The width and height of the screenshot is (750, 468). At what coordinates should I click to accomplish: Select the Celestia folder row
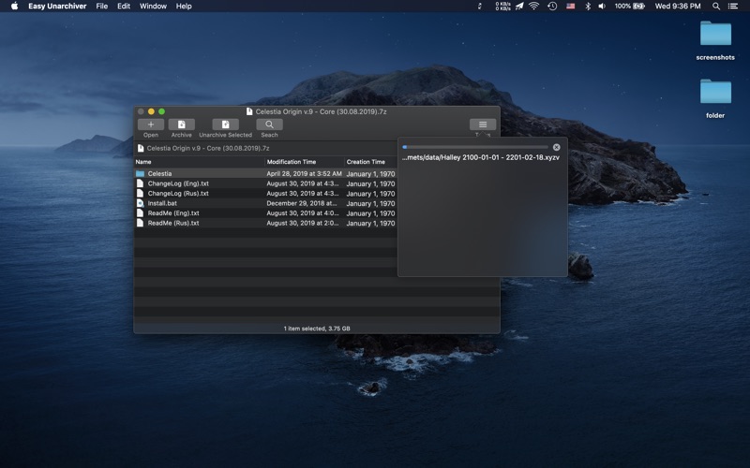click(x=265, y=173)
